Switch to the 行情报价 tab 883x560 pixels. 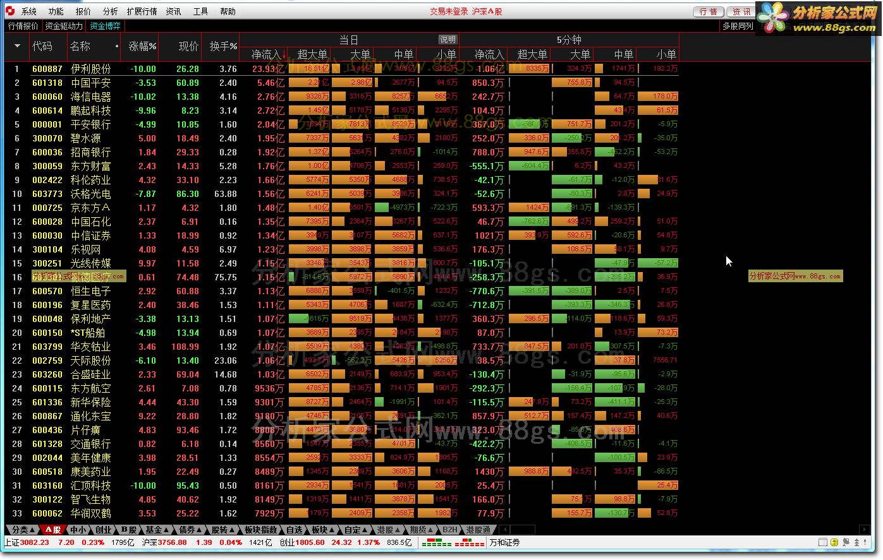click(x=23, y=26)
